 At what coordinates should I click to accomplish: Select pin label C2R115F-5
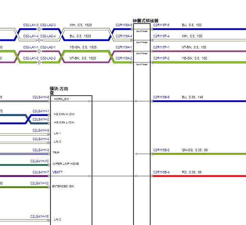(x=161, y=25)
